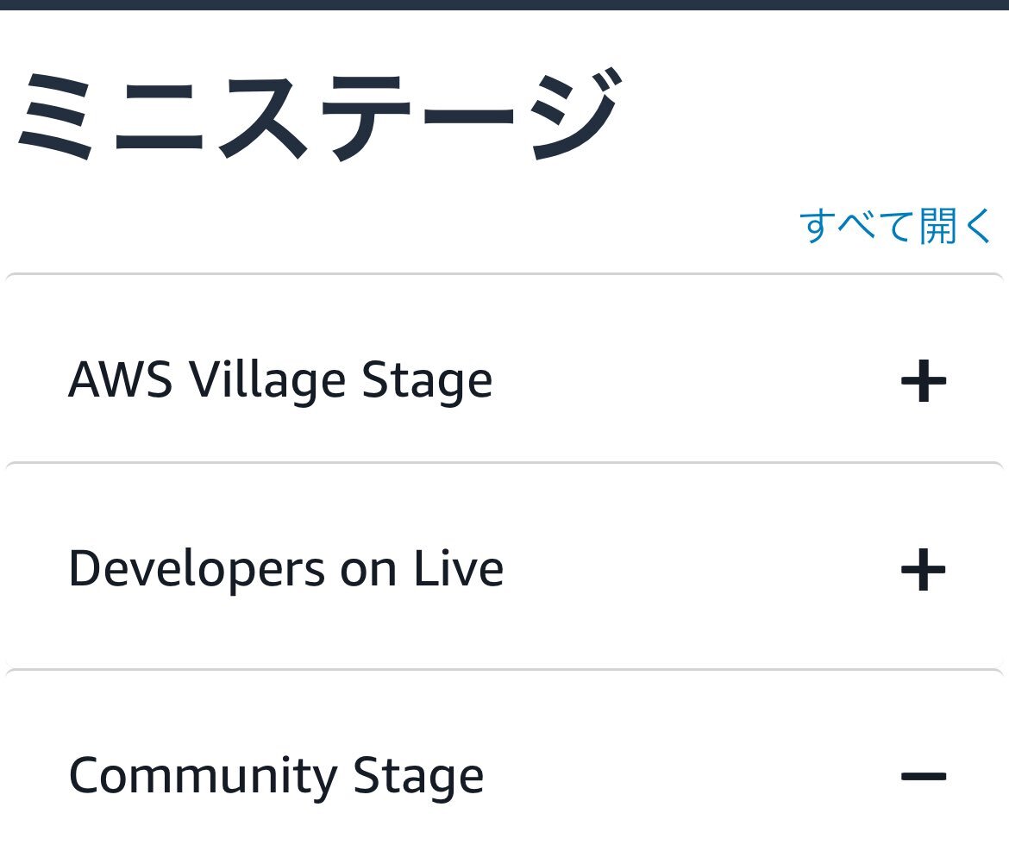The height and width of the screenshot is (851, 1009).
Task: Open all sections with すべて開く link
Action: (896, 226)
